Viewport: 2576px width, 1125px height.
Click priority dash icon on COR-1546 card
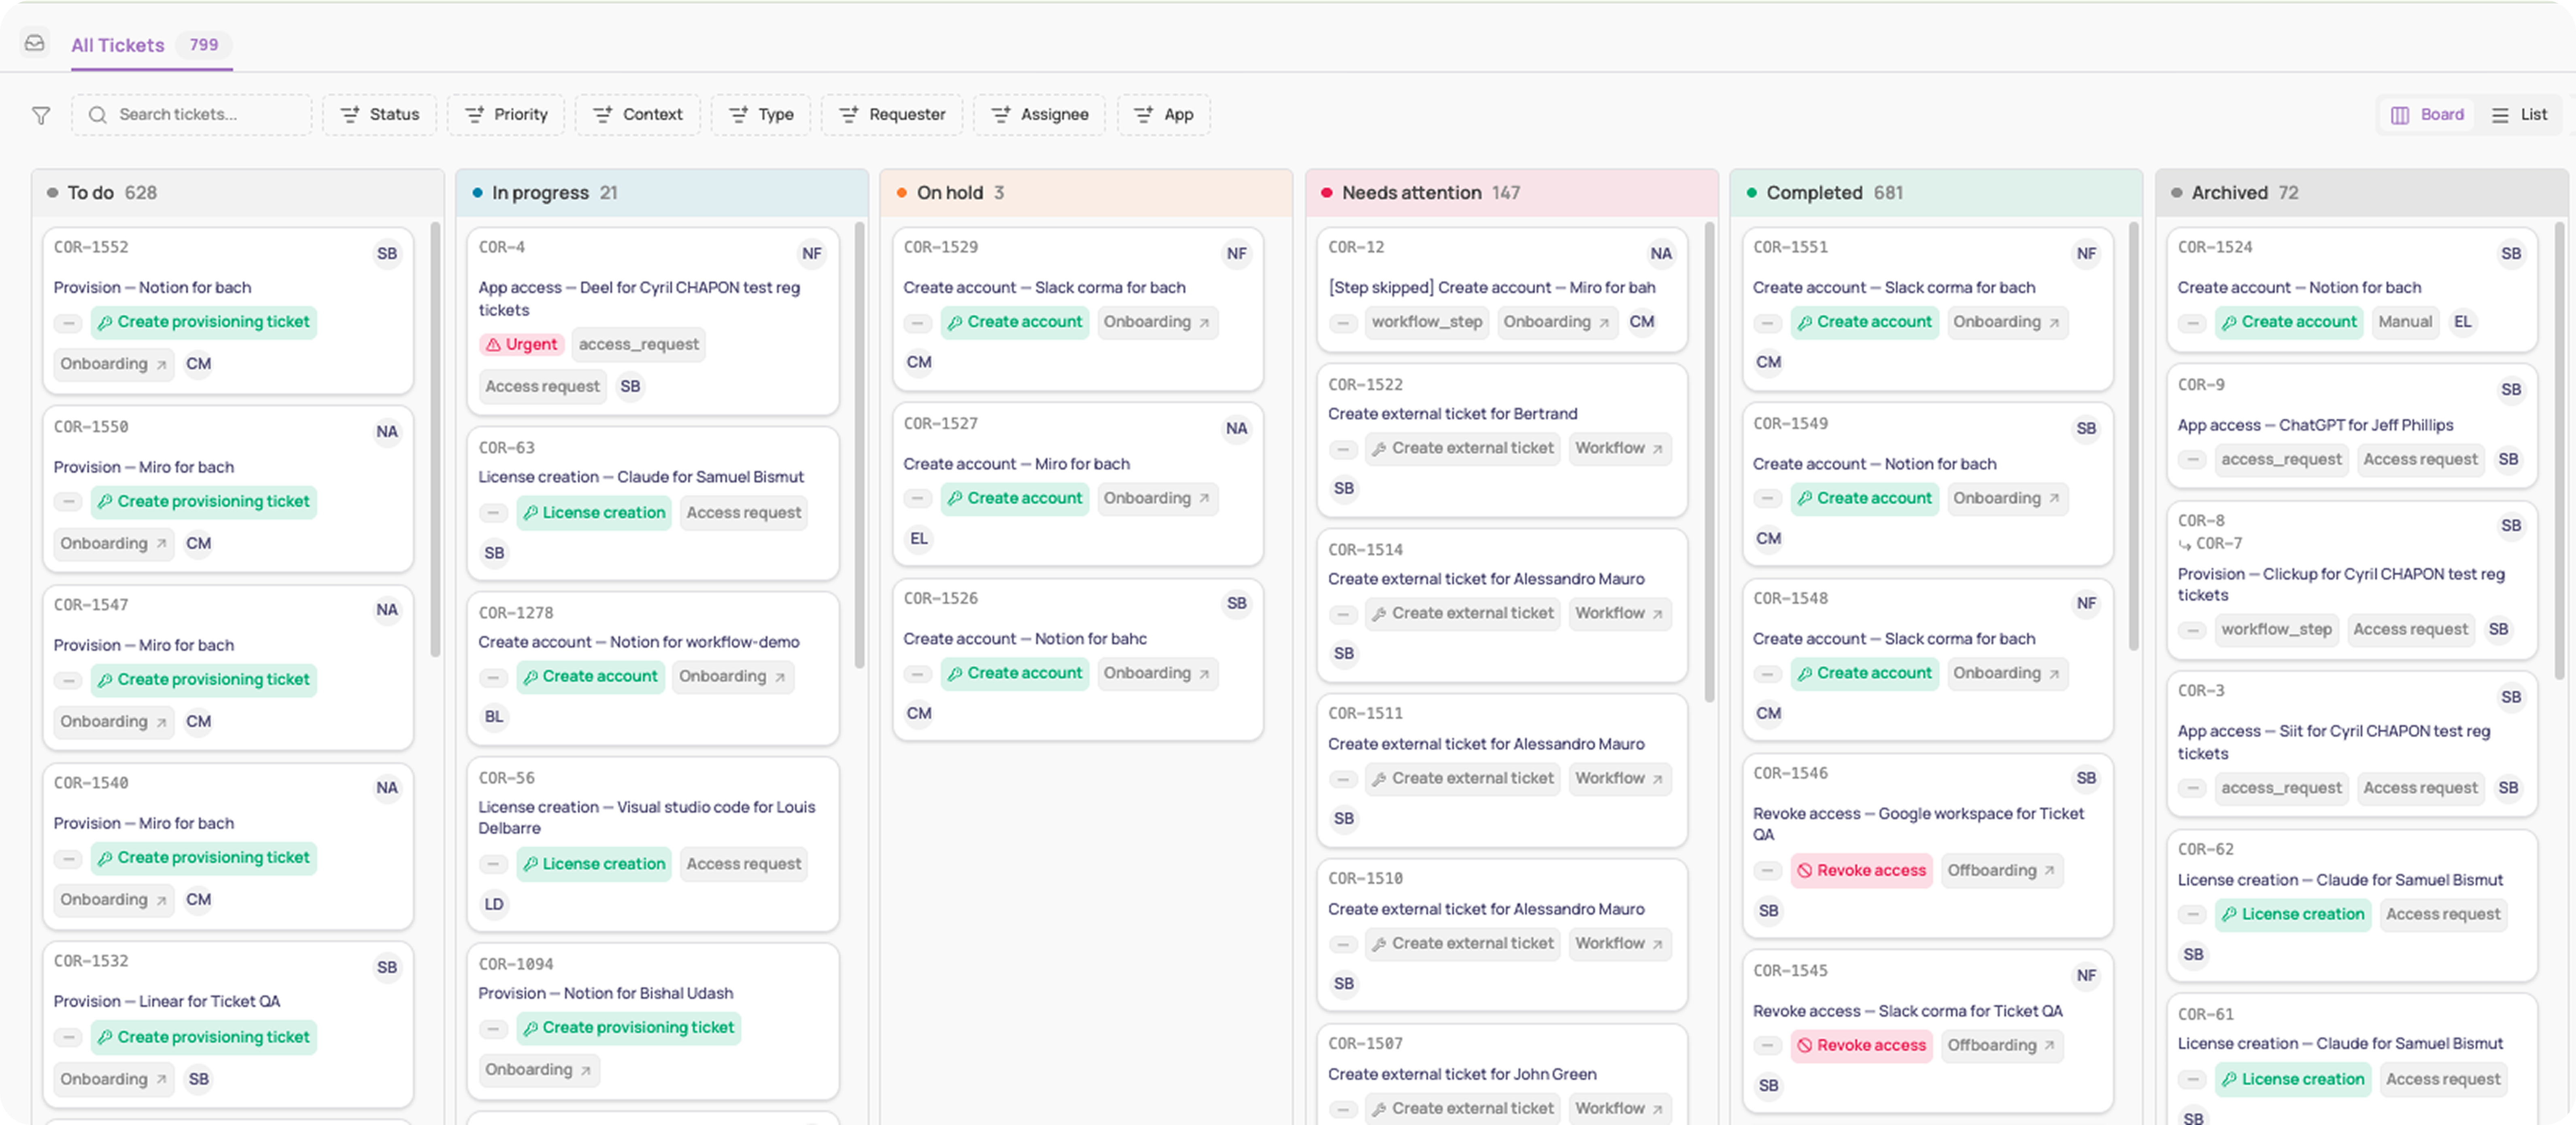(x=1768, y=871)
